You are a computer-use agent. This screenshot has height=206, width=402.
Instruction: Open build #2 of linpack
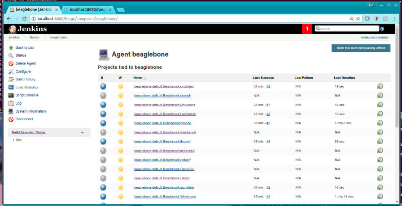[x=268, y=141]
